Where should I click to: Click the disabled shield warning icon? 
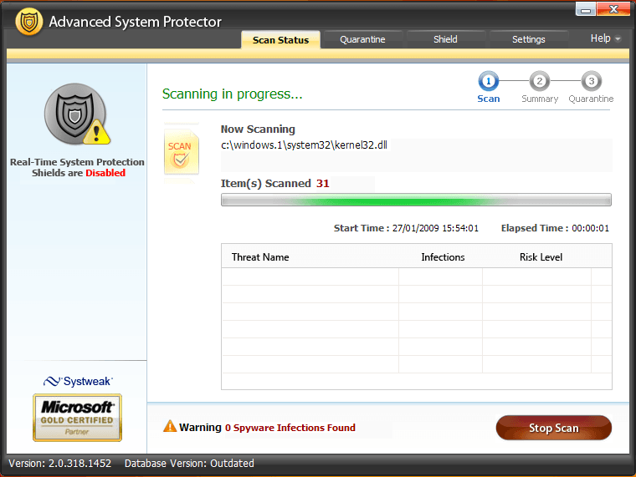[x=76, y=114]
